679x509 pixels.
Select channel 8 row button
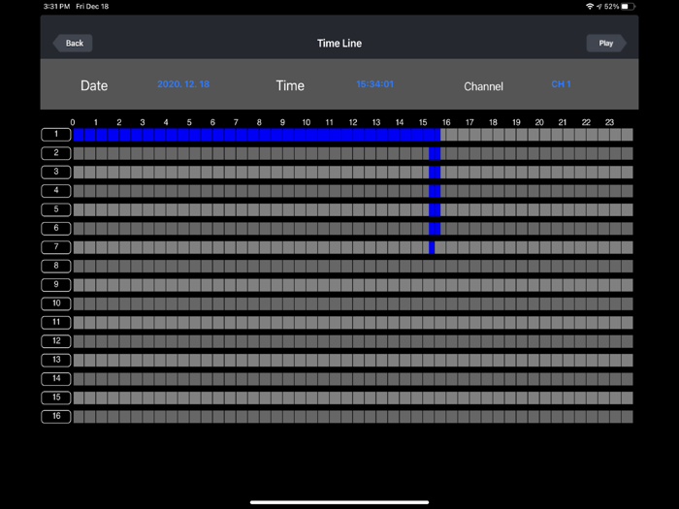56,267
